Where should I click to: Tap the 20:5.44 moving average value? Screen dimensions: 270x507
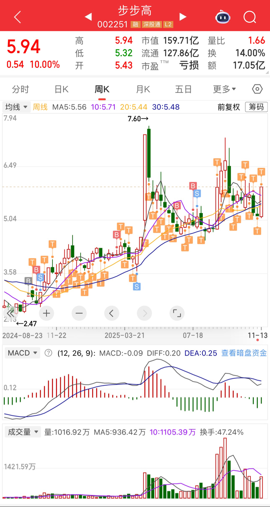tap(134, 107)
